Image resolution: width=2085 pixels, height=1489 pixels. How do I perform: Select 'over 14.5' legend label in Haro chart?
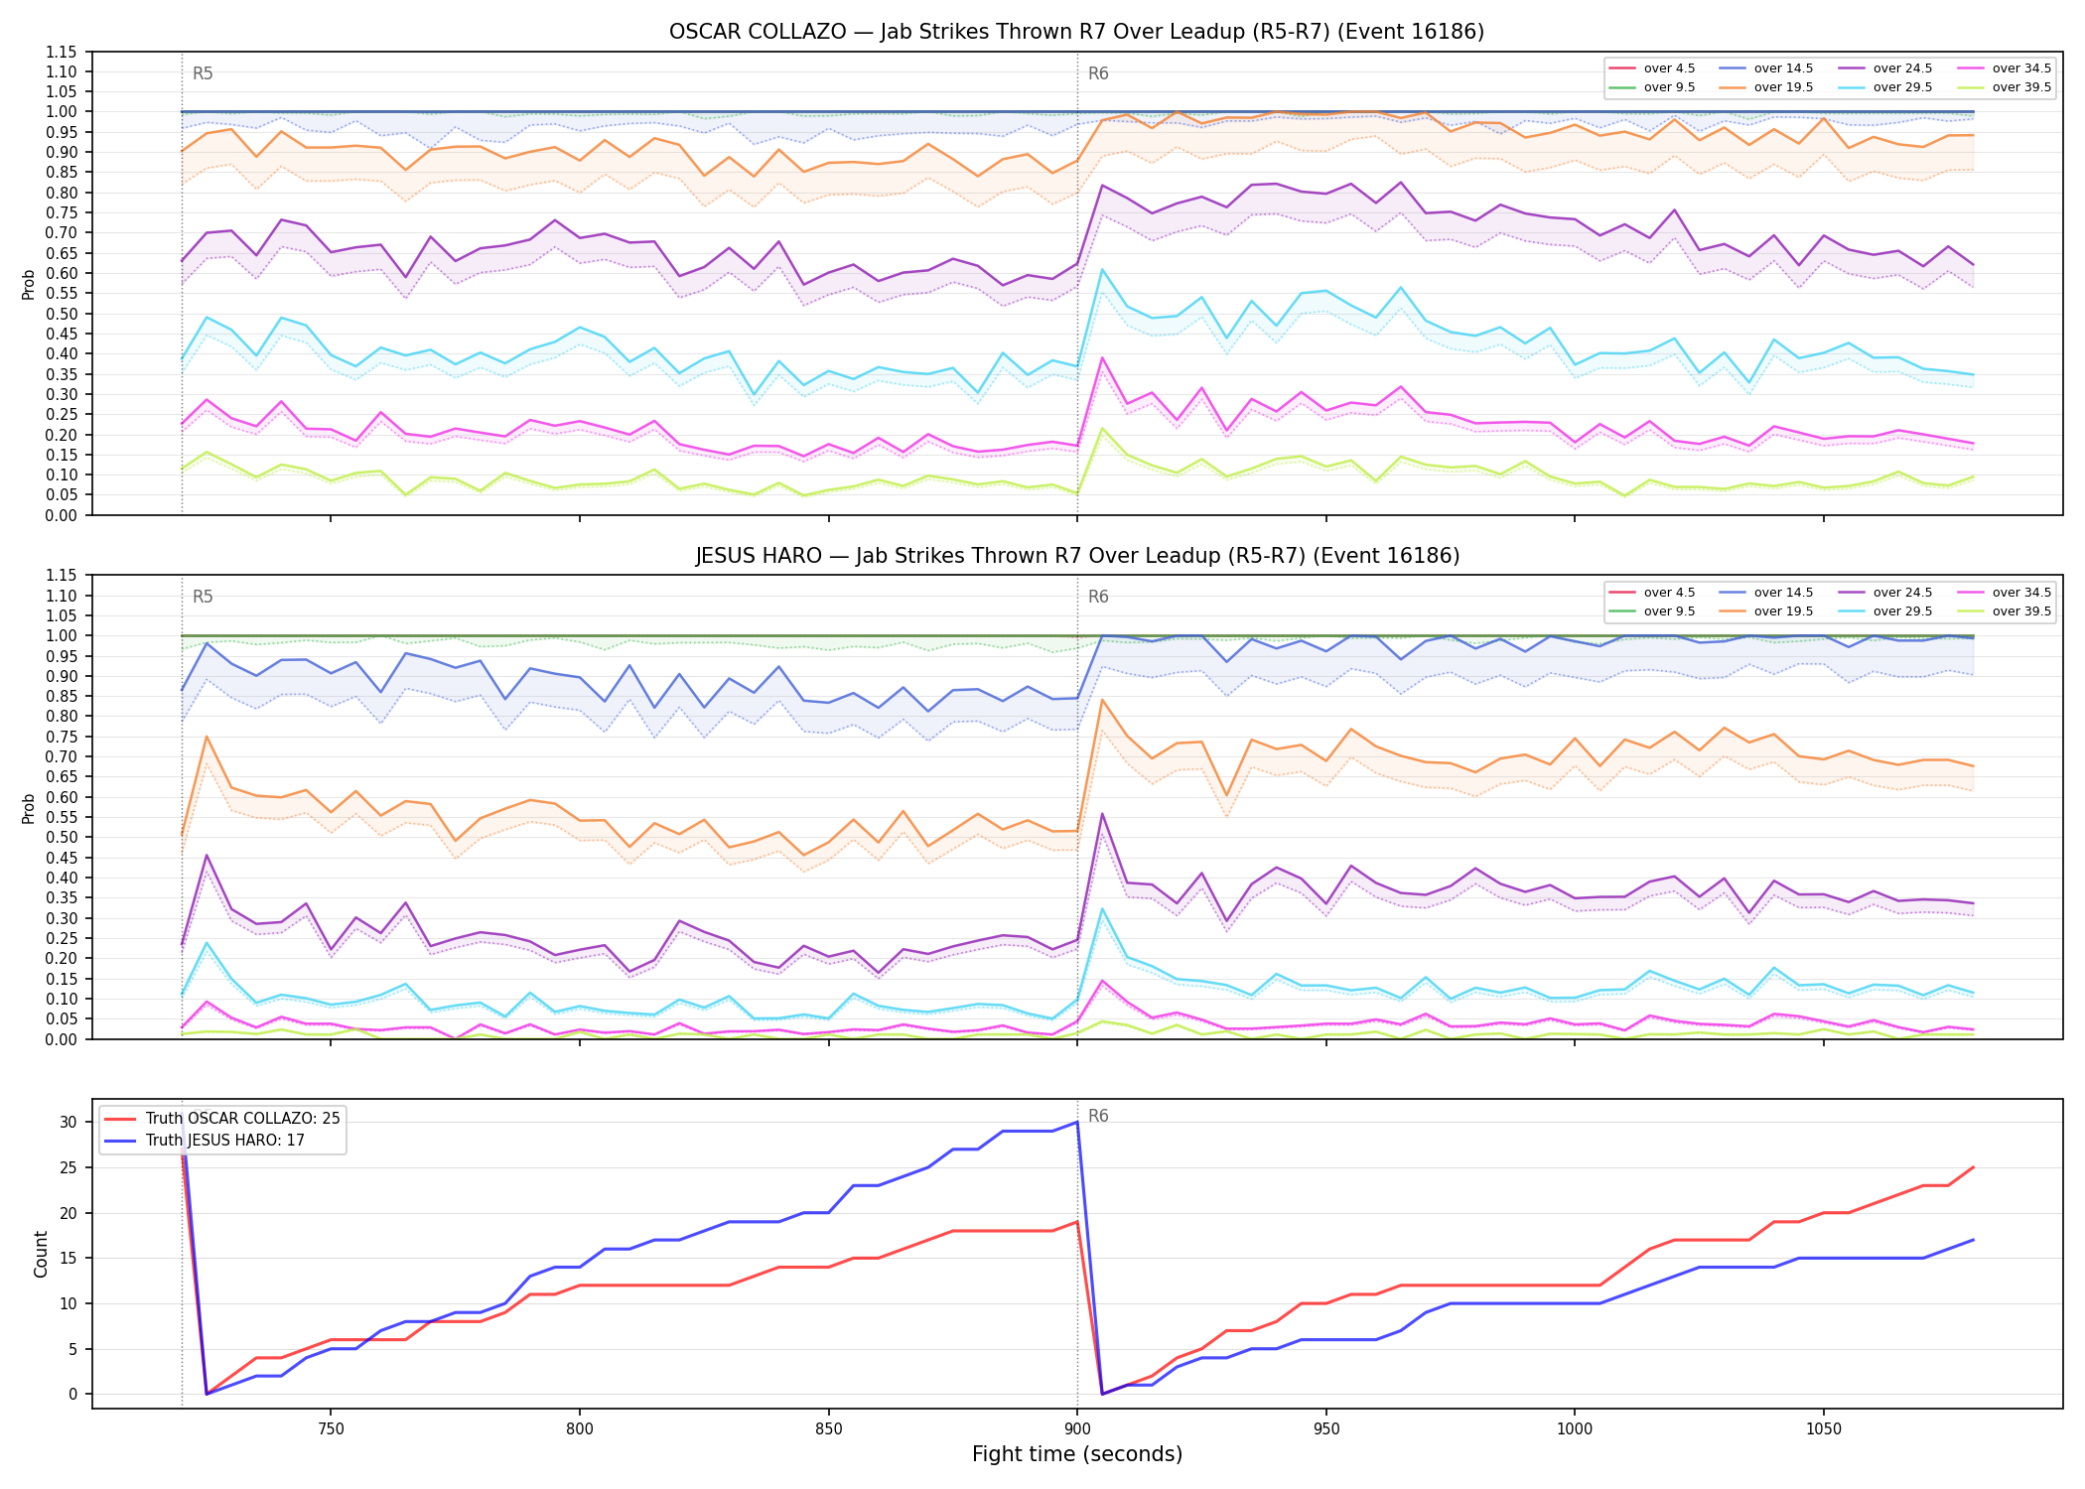(x=1783, y=593)
